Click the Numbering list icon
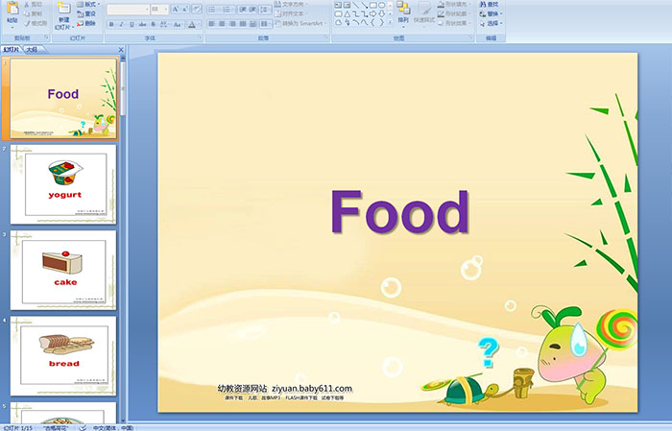 227,10
